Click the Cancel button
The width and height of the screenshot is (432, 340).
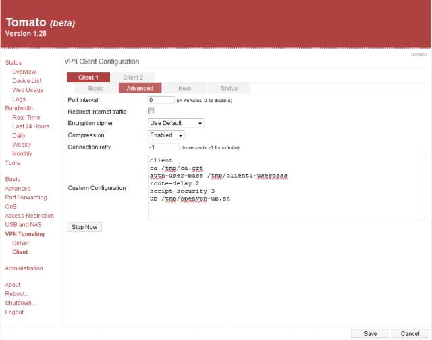pyautogui.click(x=410, y=334)
